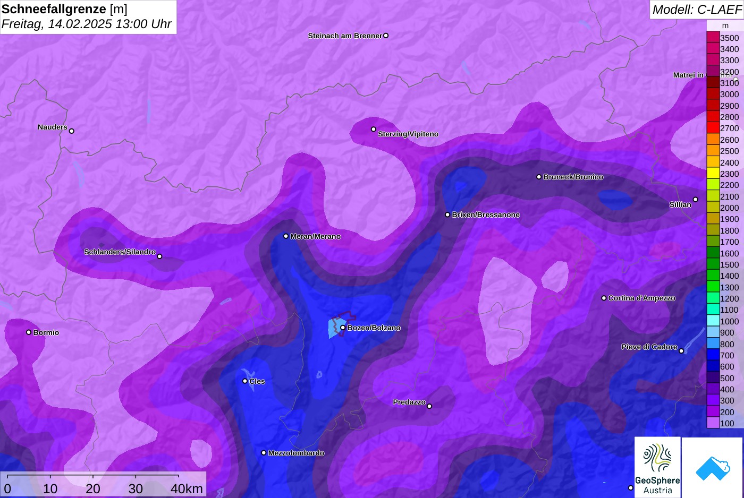Click legend value '100'
This screenshot has height=498, width=744.
(727, 423)
